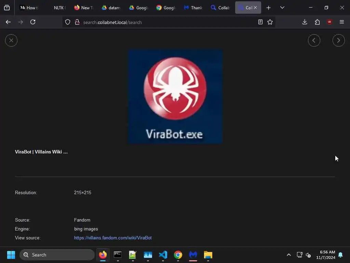Open the Windows Start menu

tap(11, 255)
